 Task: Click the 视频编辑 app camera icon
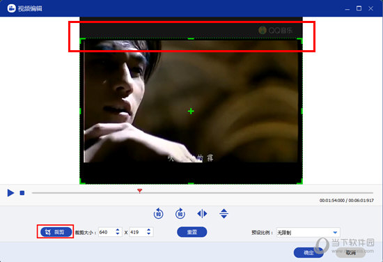click(11, 8)
